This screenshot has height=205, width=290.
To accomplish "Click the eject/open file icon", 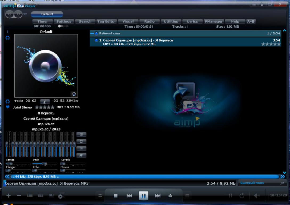I will point(170,196).
